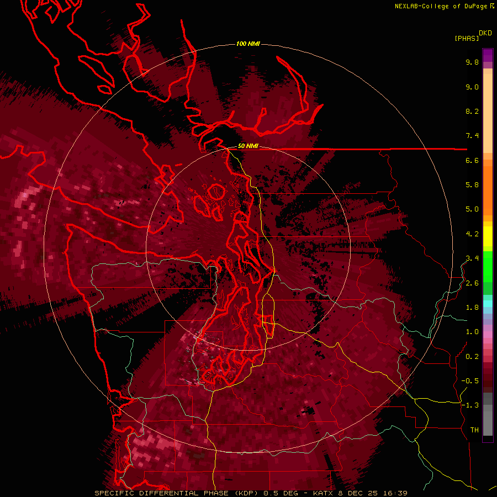Pick the bright green band of the color bar
The width and height of the screenshot is (497, 497).
(x=488, y=267)
